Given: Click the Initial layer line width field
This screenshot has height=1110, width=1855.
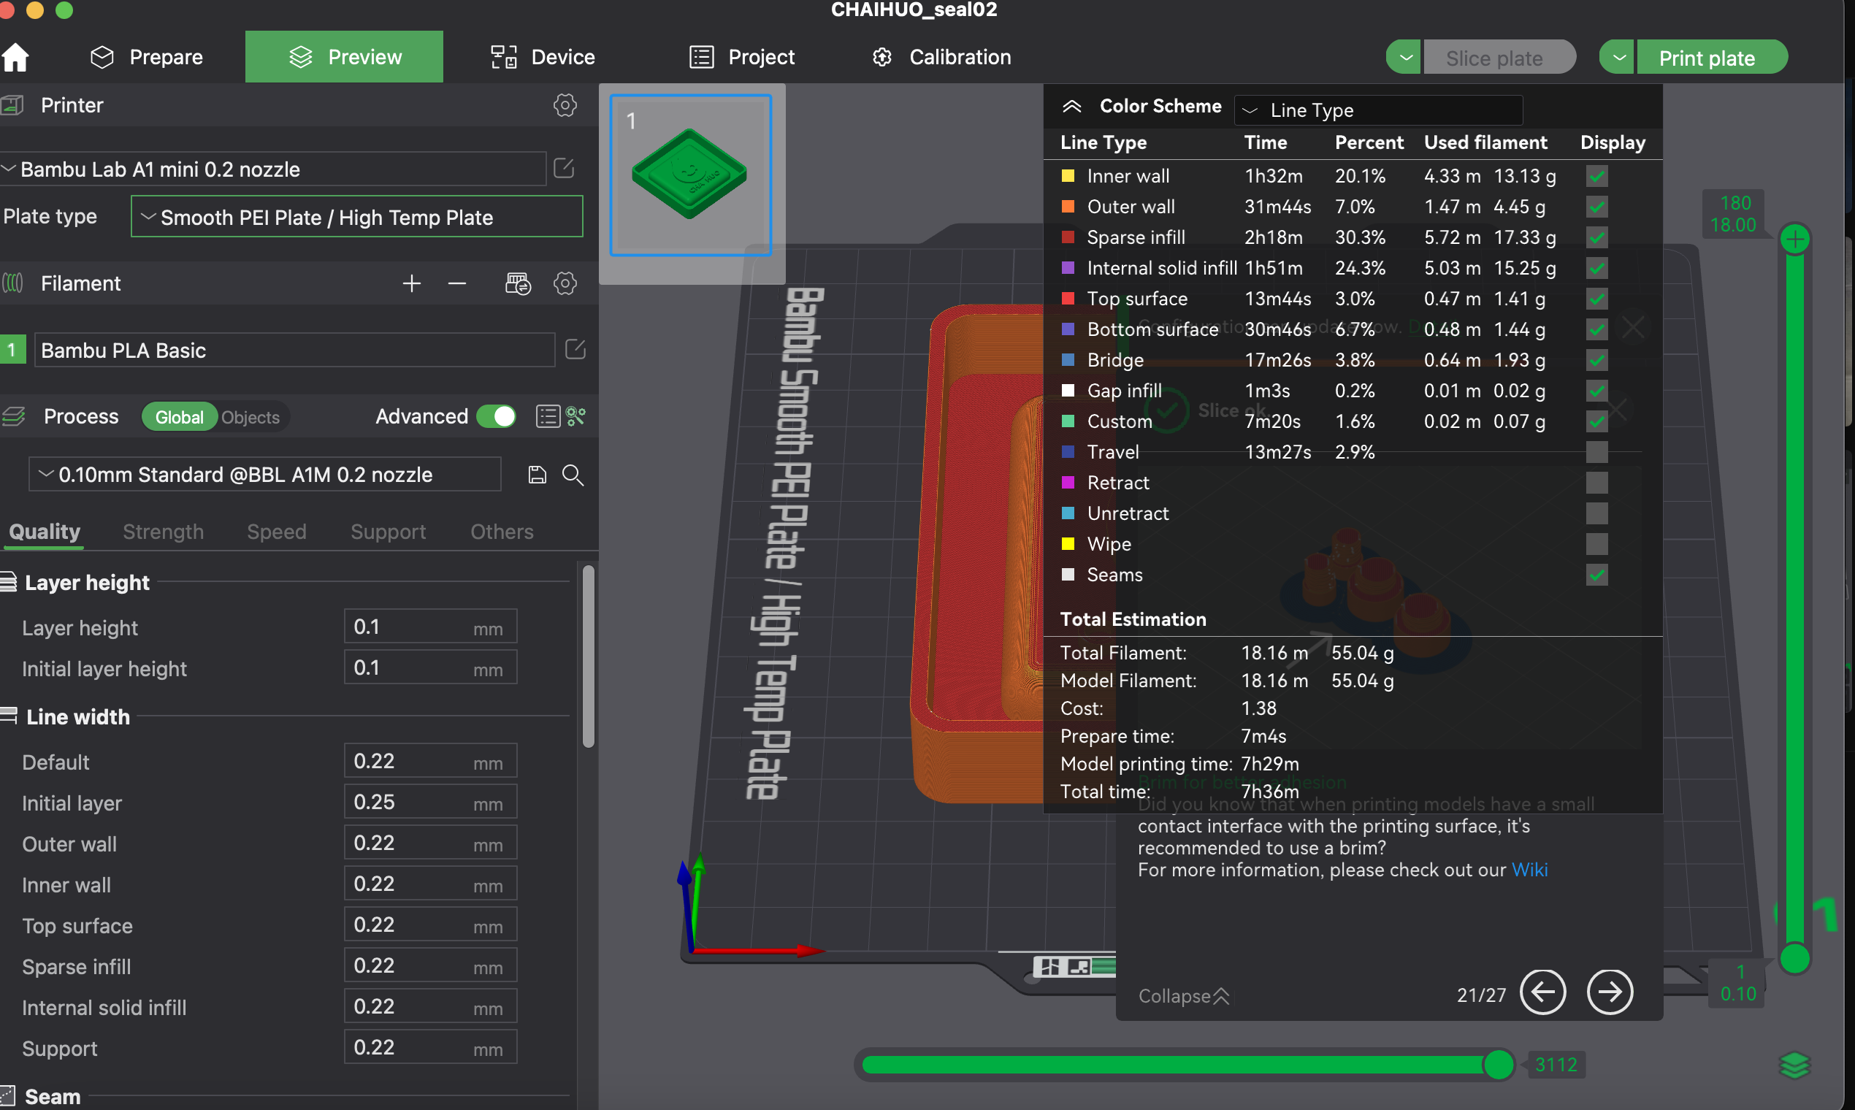Looking at the screenshot, I should 430,803.
